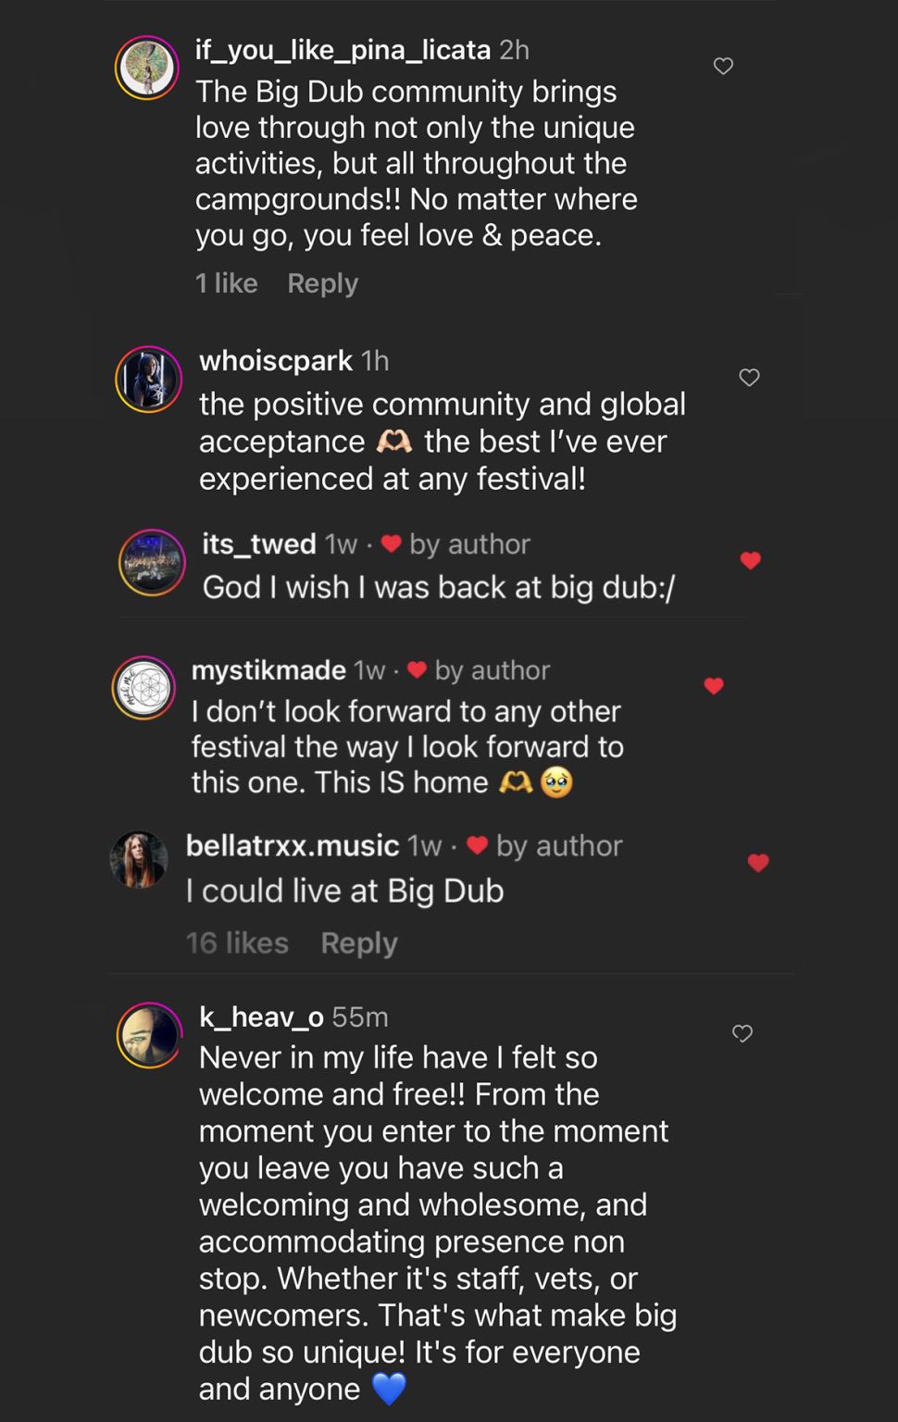
Task: Like k_heav_o's comment with heart icon
Action: tap(742, 1033)
